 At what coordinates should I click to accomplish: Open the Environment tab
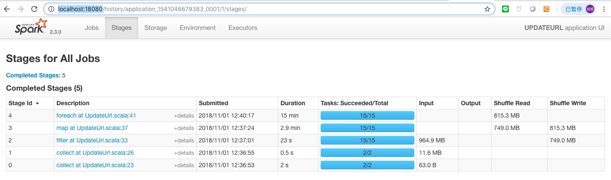click(198, 28)
